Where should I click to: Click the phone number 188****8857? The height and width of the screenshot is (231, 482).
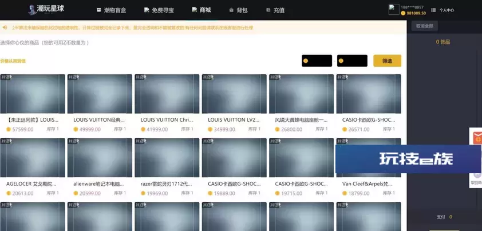[413, 7]
